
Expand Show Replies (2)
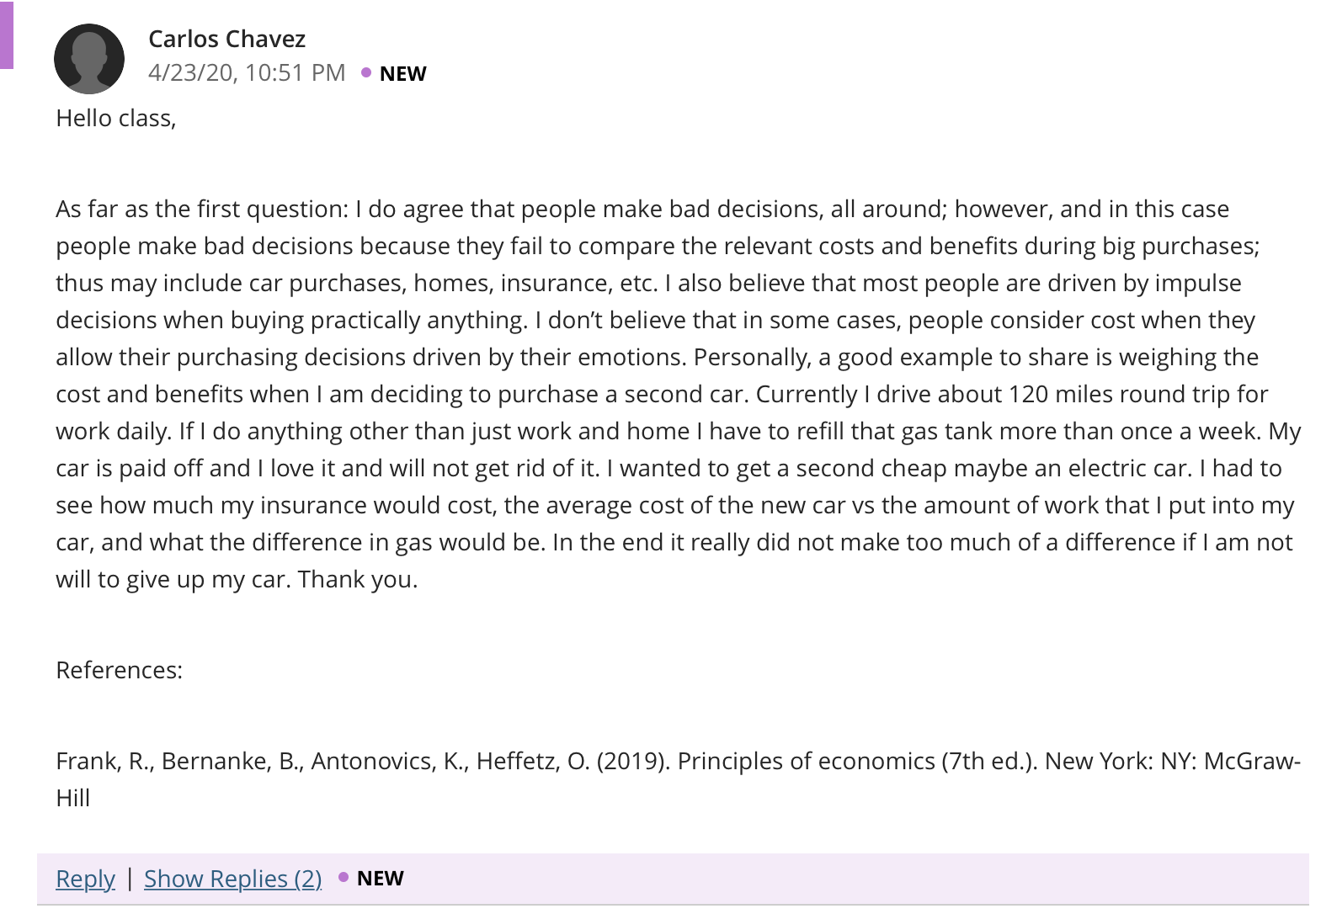click(x=233, y=879)
